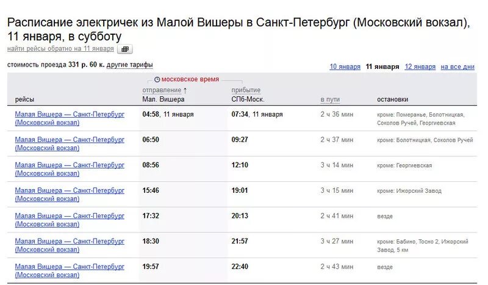Click the московское время label
Viewport: 488px width, 285px height.
coord(190,79)
